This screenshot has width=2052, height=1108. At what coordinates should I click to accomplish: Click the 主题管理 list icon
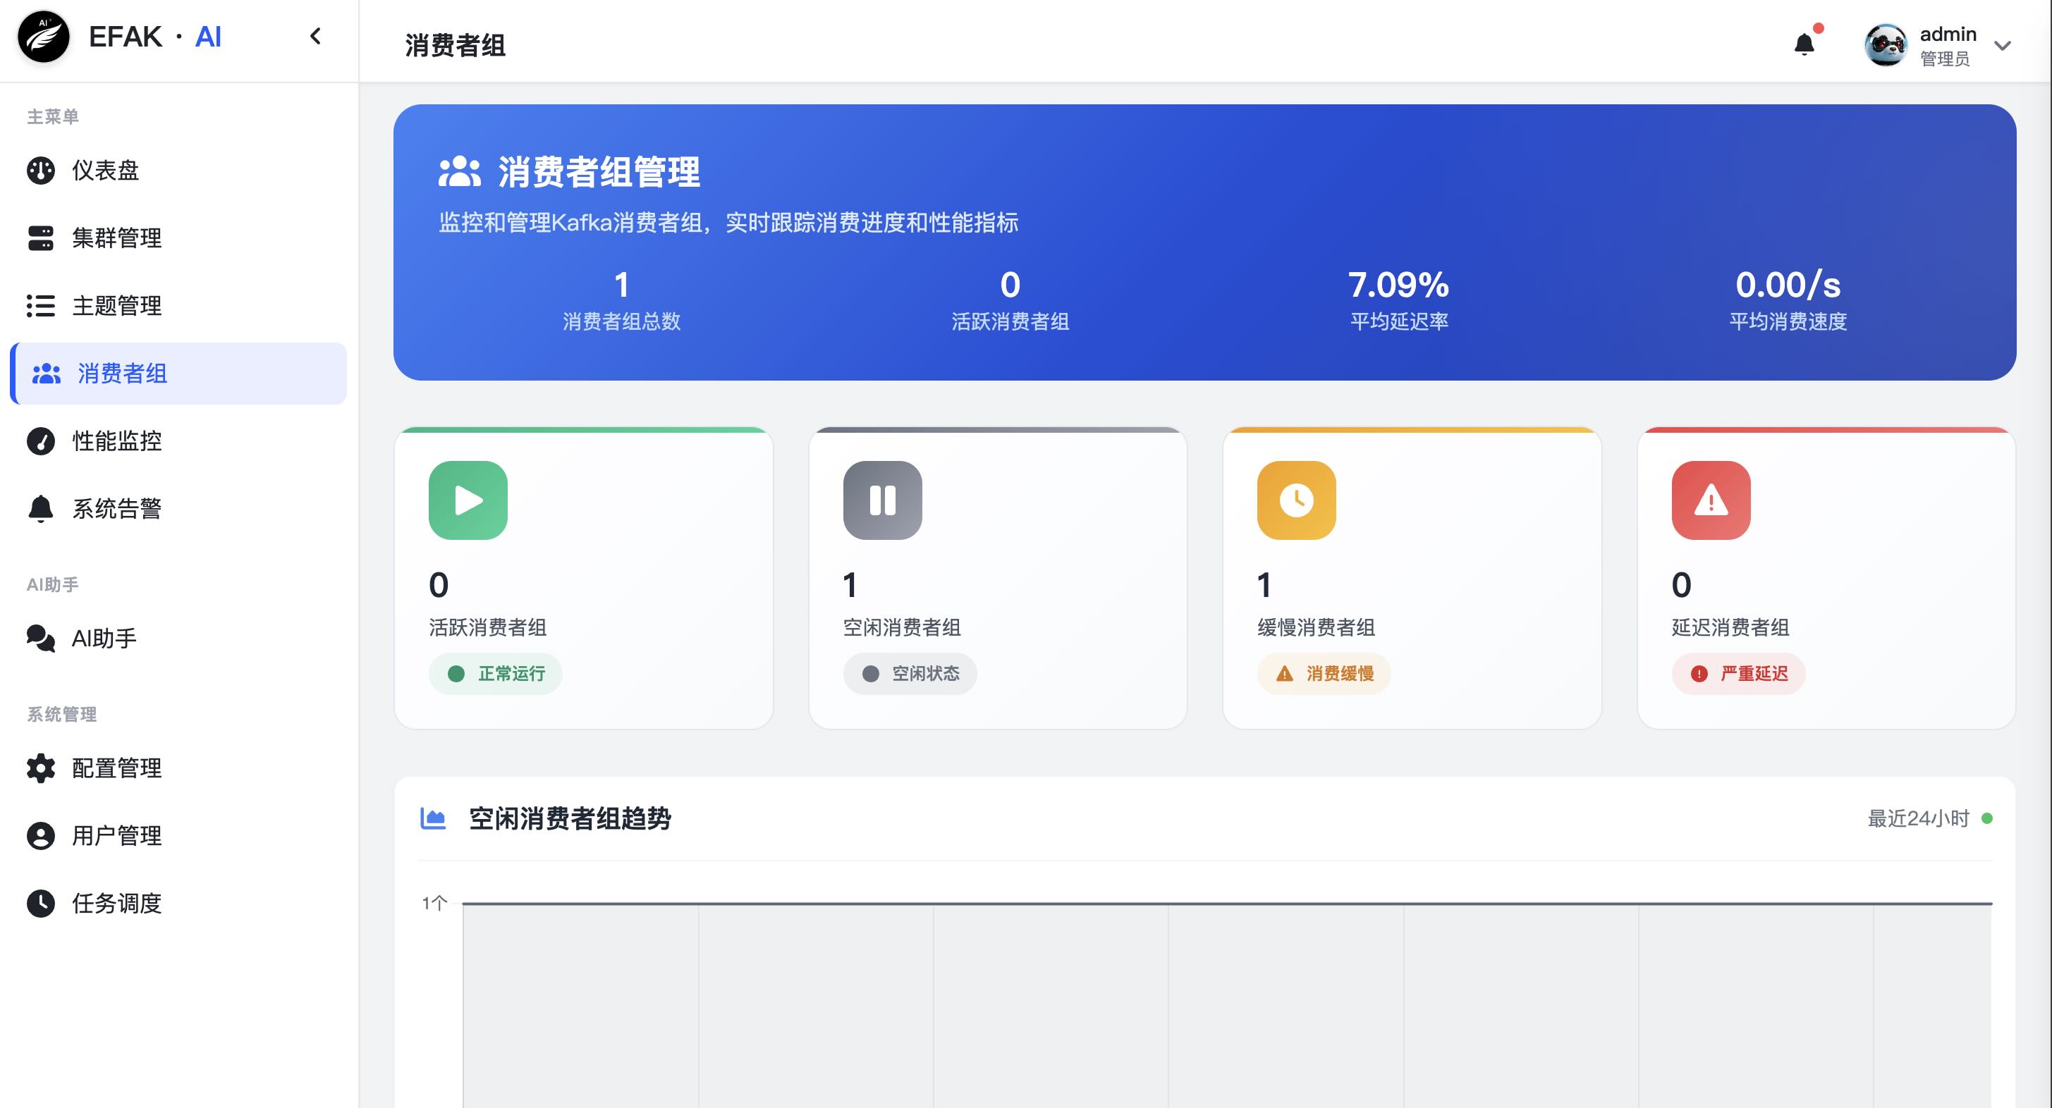click(x=41, y=306)
